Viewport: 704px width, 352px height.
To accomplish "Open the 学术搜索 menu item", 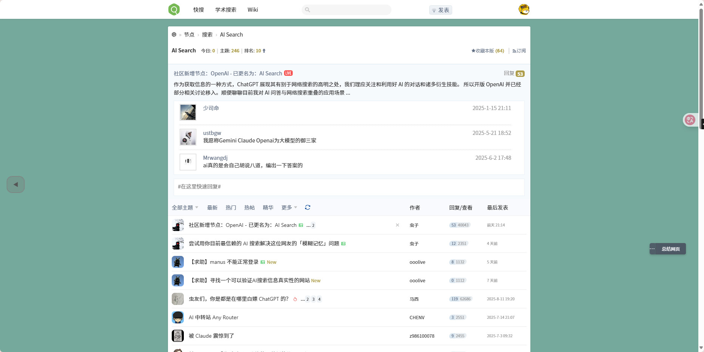I will point(226,10).
